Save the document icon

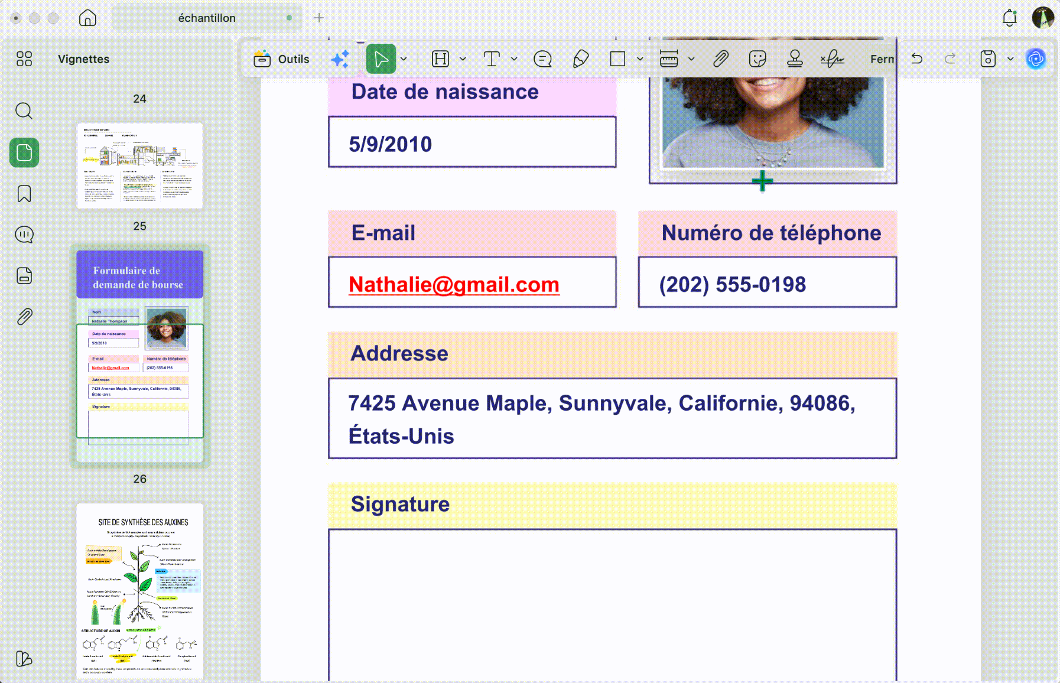[988, 58]
